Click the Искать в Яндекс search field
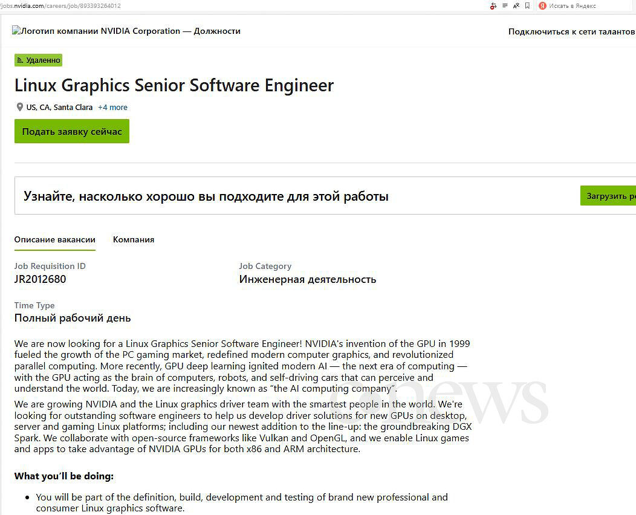This screenshot has width=636, height=515. pyautogui.click(x=586, y=5)
